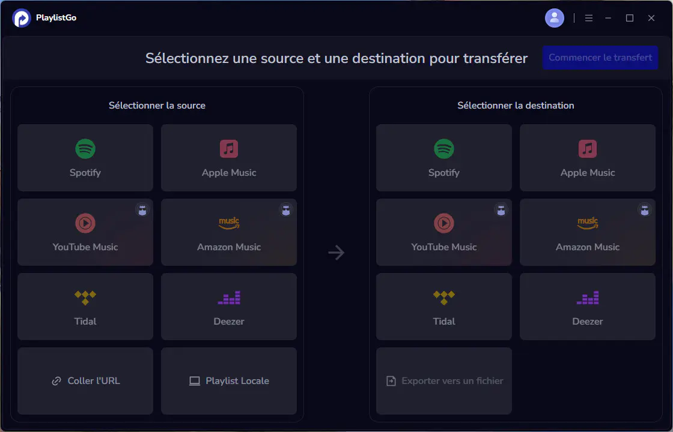Click the arrow between source and destination

(x=336, y=253)
